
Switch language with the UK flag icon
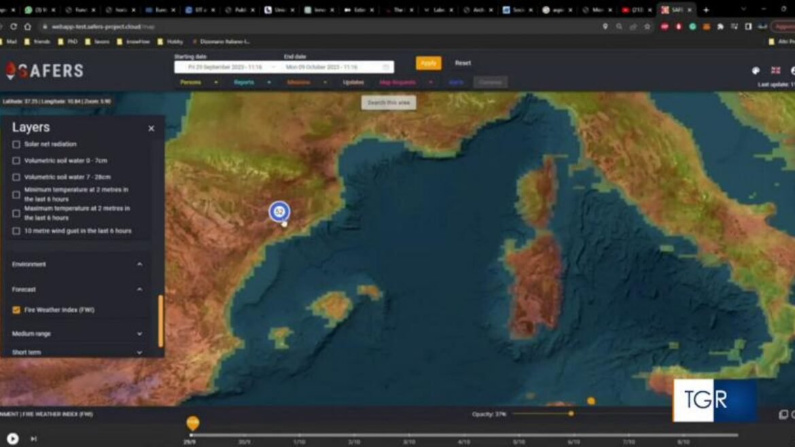pyautogui.click(x=775, y=71)
